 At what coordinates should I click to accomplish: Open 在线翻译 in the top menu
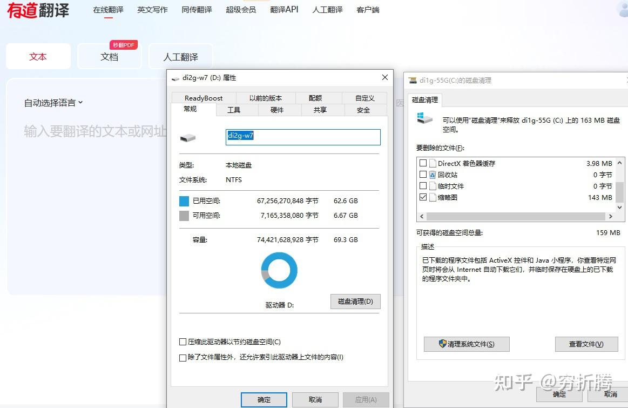(x=108, y=10)
